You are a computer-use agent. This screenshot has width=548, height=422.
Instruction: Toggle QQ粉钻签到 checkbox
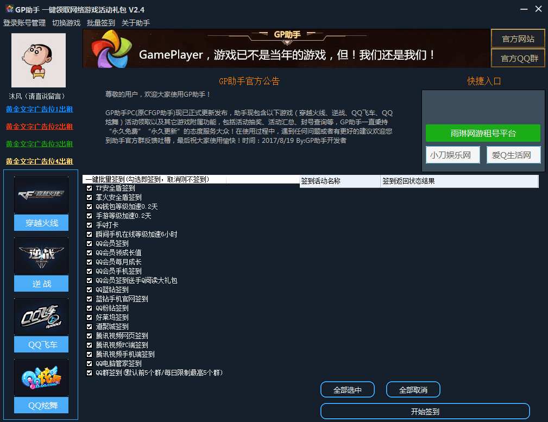(x=90, y=308)
